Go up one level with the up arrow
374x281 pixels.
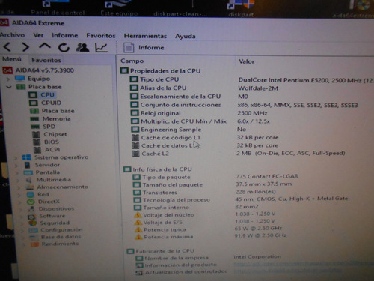tap(45, 46)
